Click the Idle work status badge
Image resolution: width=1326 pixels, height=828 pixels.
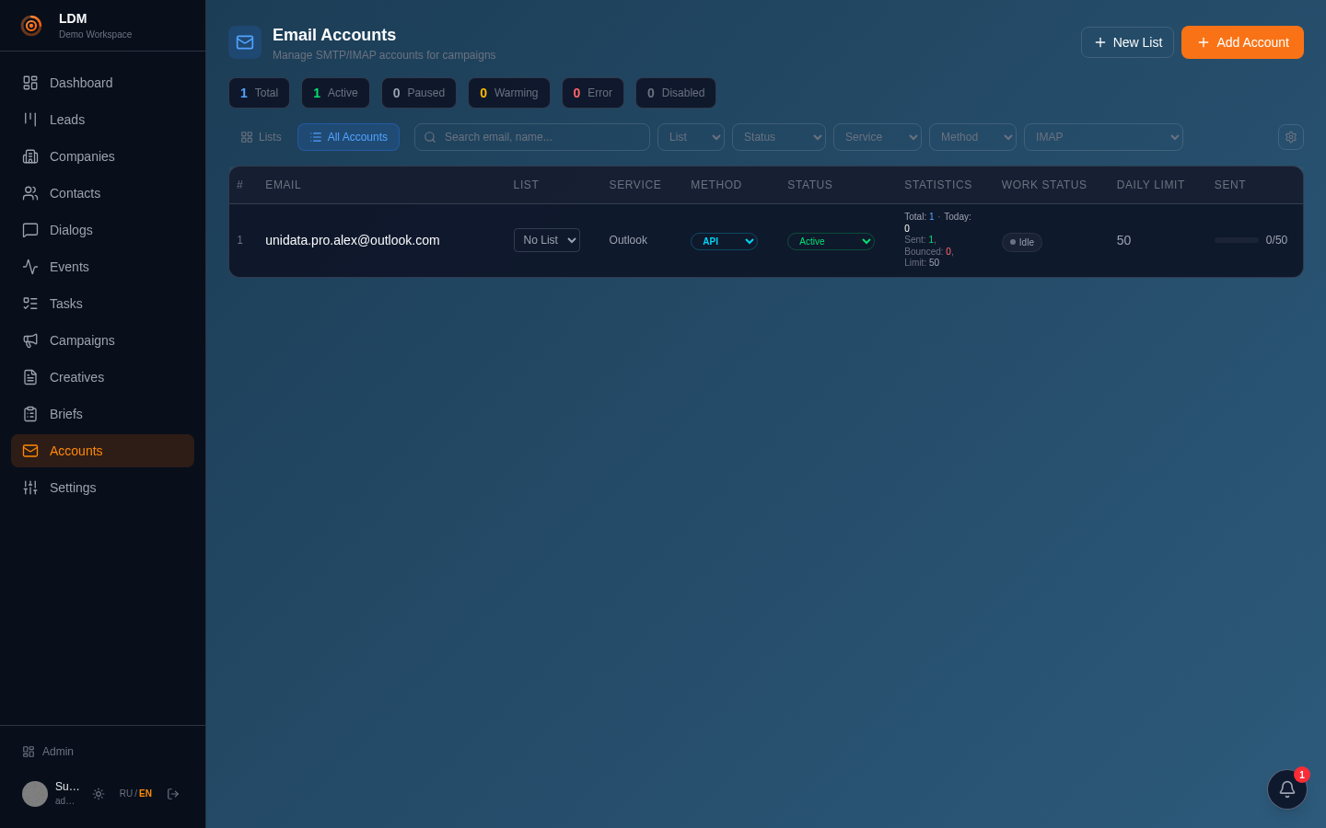pos(1022,242)
